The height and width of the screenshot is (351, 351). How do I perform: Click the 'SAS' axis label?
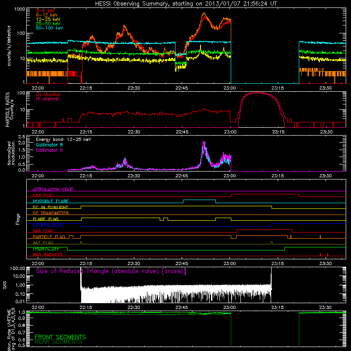click(x=5, y=285)
